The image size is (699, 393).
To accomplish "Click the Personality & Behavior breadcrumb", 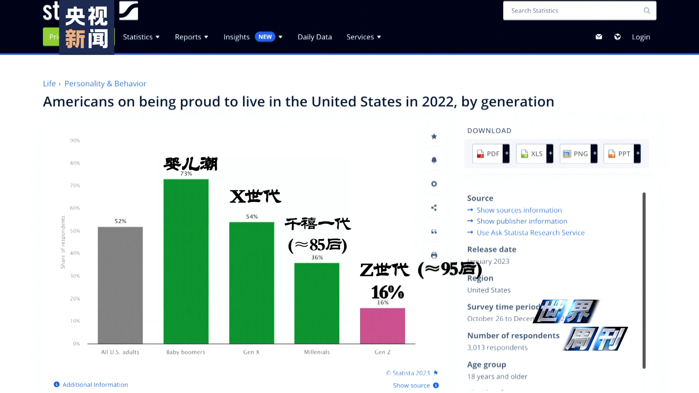I will [x=105, y=83].
